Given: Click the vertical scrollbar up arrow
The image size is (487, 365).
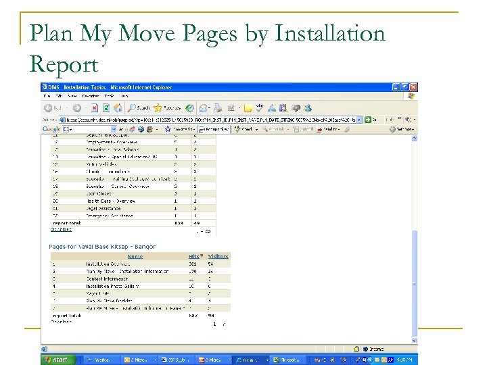Looking at the screenshot, I should click(x=415, y=139).
